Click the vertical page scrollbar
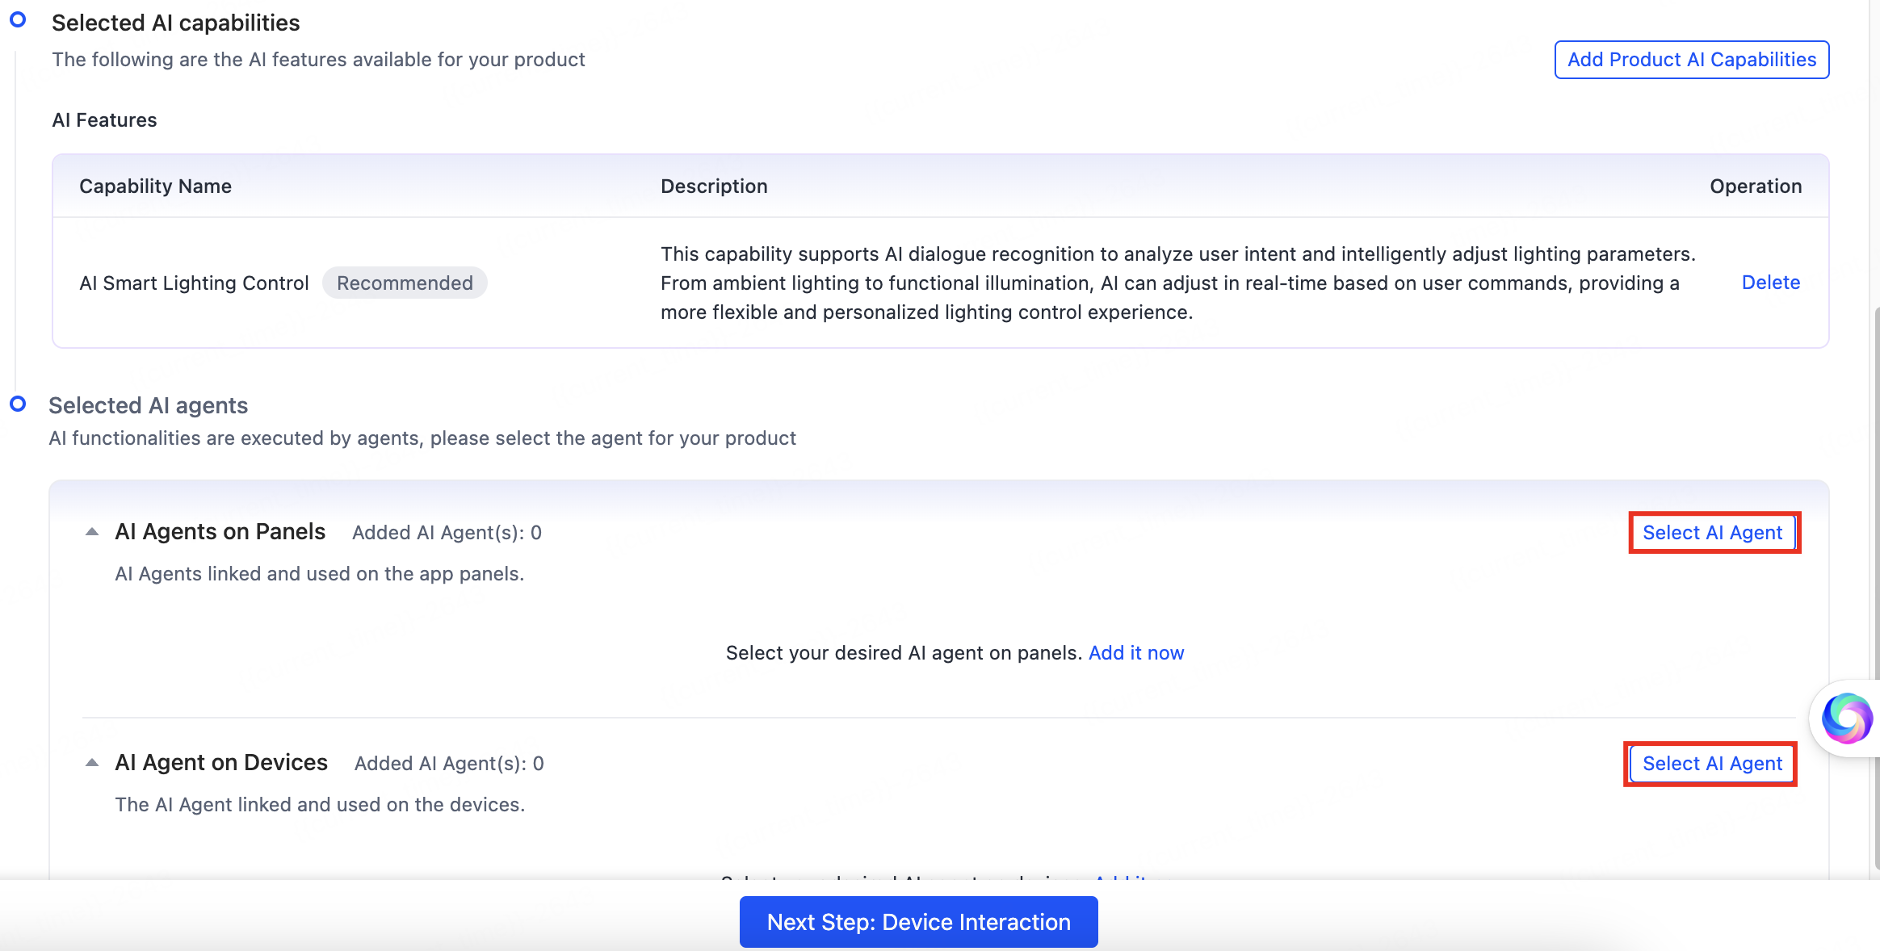 (1876, 588)
